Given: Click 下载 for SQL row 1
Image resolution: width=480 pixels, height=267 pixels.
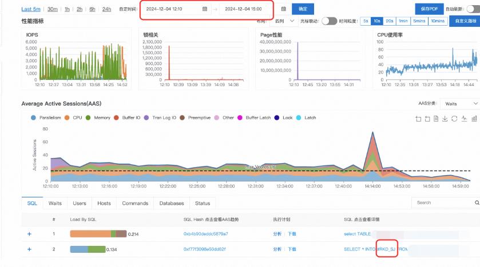Looking at the screenshot, I should [292, 234].
